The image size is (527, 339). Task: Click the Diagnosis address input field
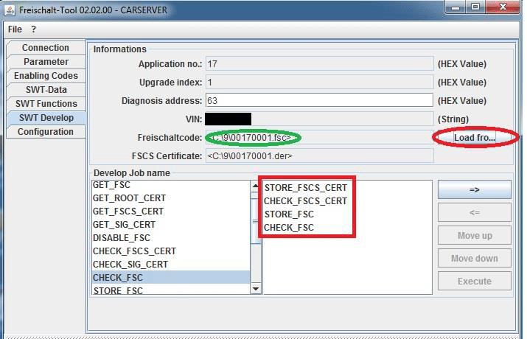[x=318, y=100]
